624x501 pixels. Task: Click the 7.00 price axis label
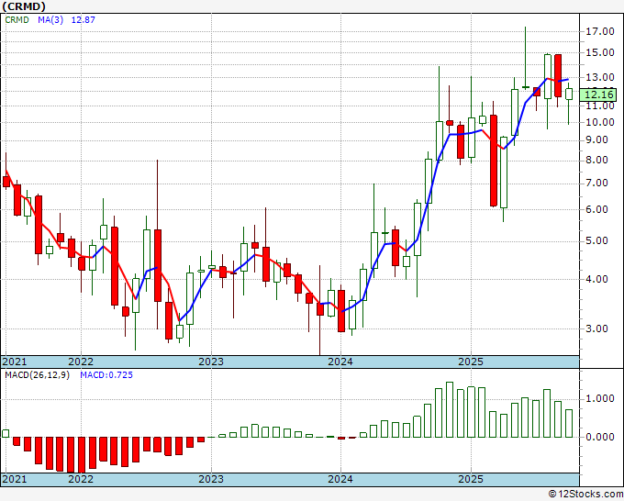[596, 183]
